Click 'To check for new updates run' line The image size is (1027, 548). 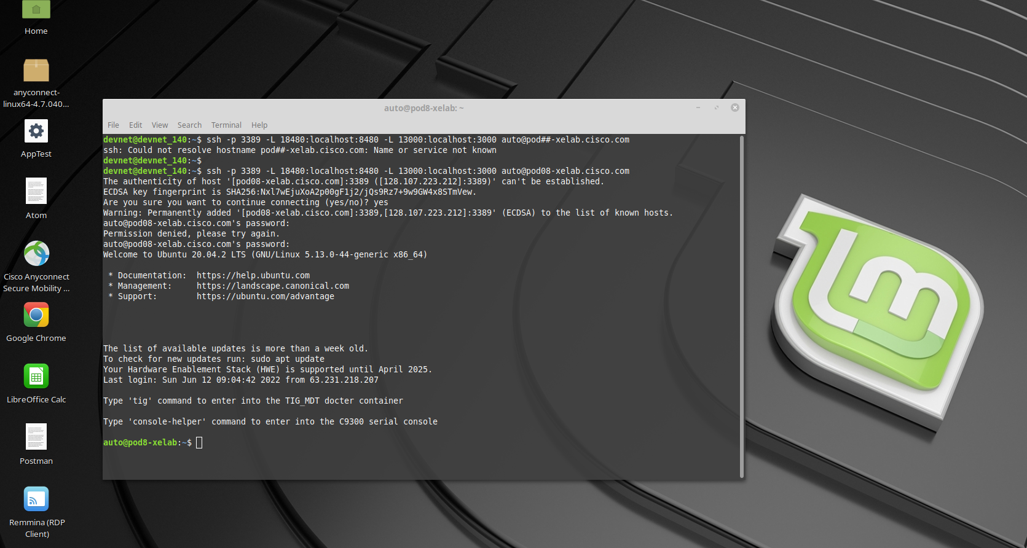click(x=214, y=359)
